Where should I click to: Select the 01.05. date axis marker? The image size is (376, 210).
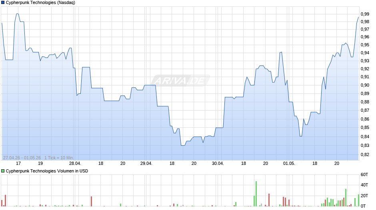pyautogui.click(x=289, y=163)
